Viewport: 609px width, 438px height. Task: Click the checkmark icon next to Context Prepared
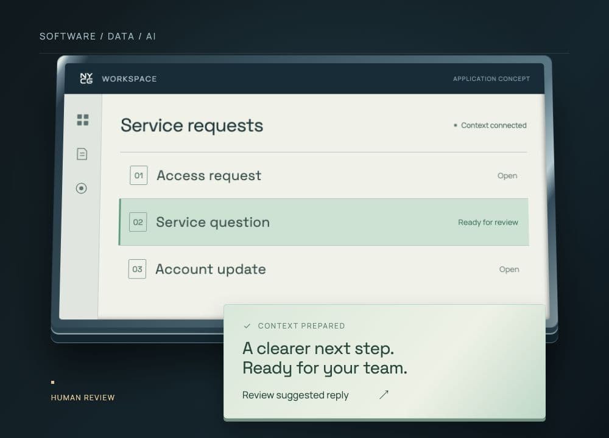click(x=247, y=326)
